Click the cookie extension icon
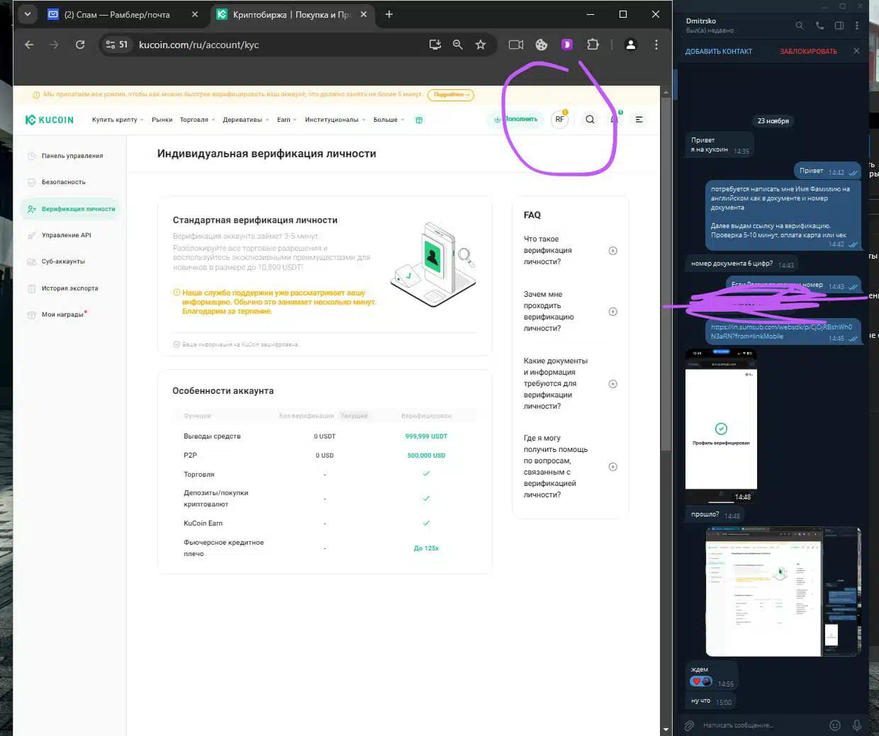Viewport: 879px width, 736px height. (542, 45)
